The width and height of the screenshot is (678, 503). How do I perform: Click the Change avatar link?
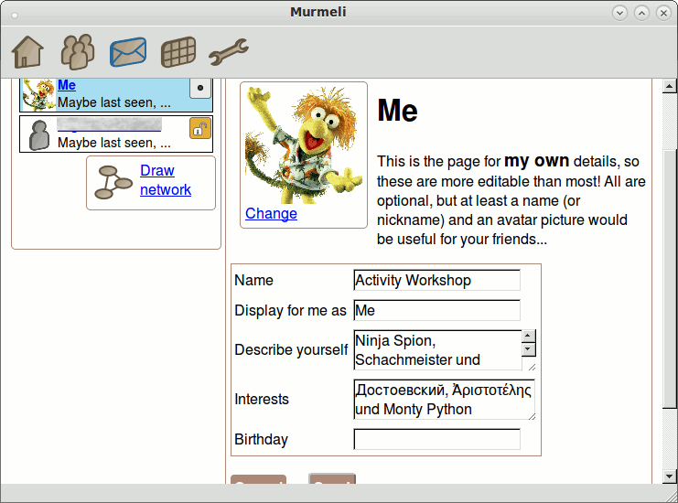(271, 213)
